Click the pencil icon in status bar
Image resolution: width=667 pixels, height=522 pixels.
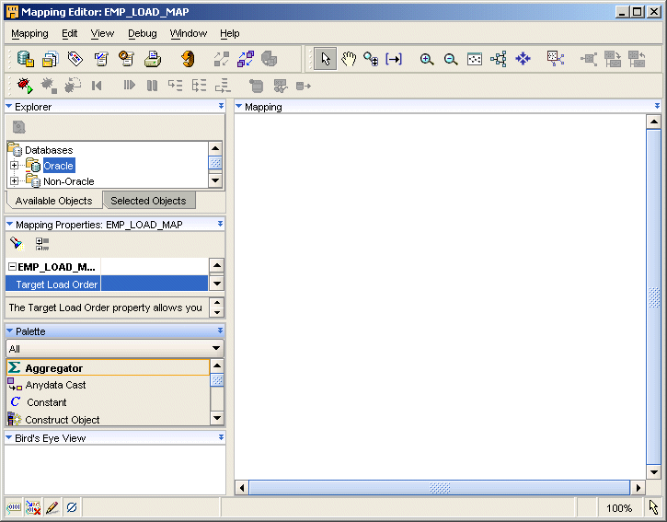tap(52, 507)
